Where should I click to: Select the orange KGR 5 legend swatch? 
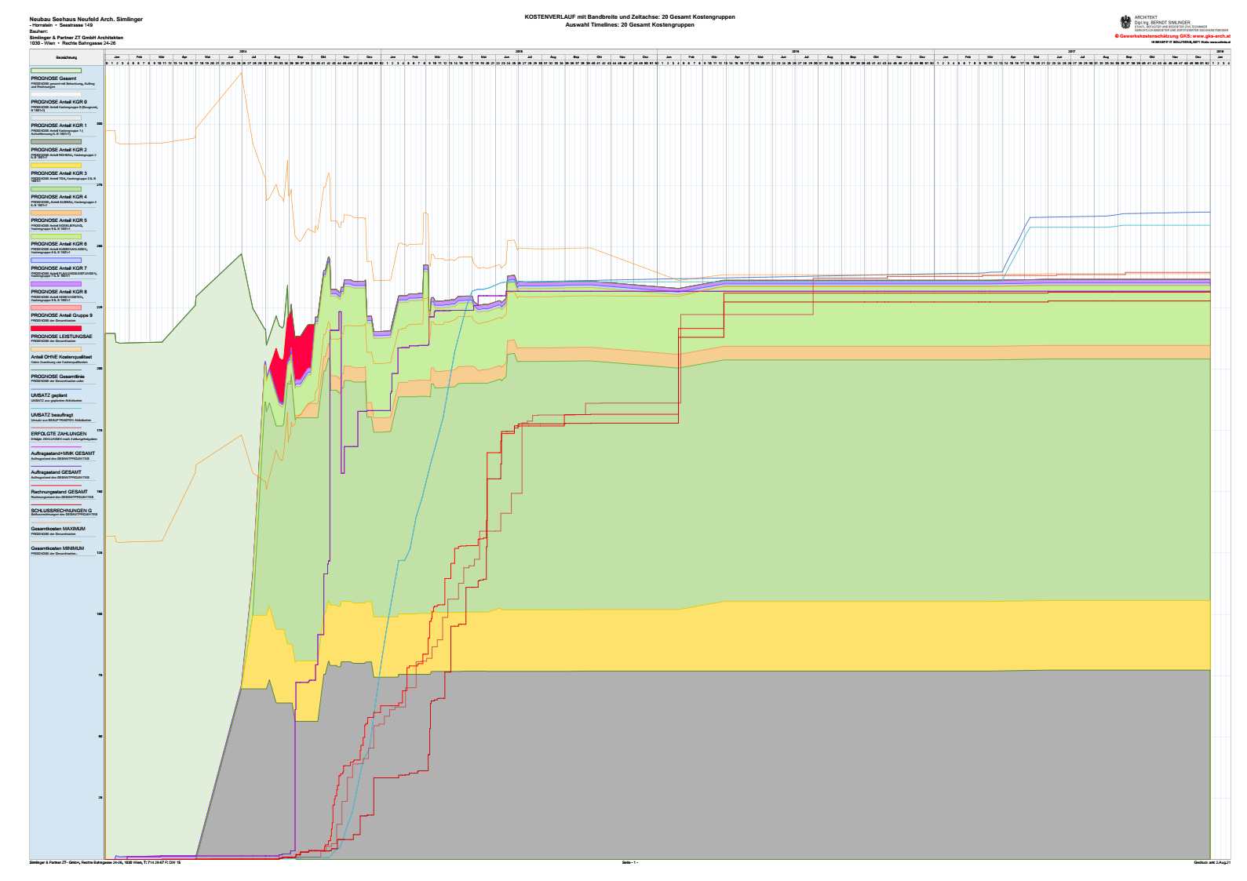click(56, 213)
